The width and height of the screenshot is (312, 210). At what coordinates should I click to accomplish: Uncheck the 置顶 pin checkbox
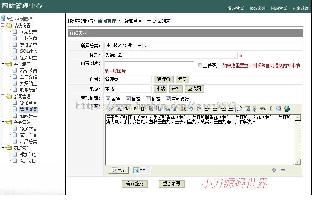tap(108, 99)
